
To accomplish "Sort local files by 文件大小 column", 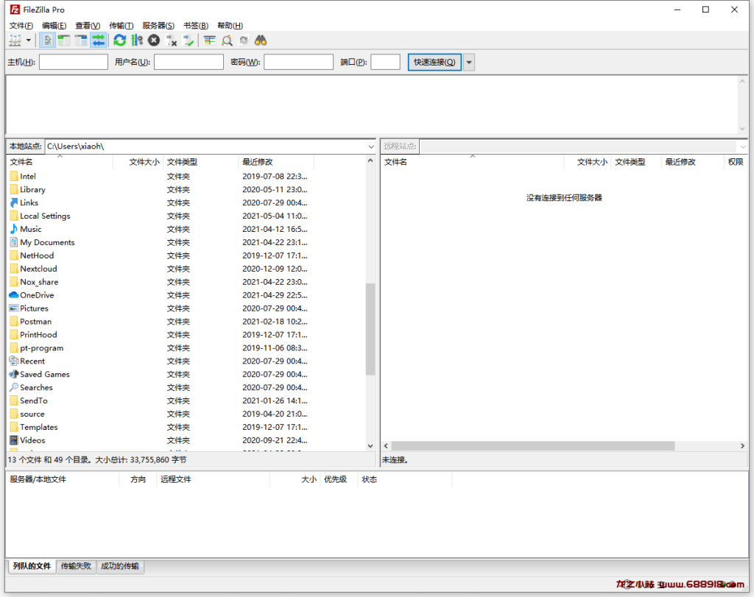I will 138,162.
